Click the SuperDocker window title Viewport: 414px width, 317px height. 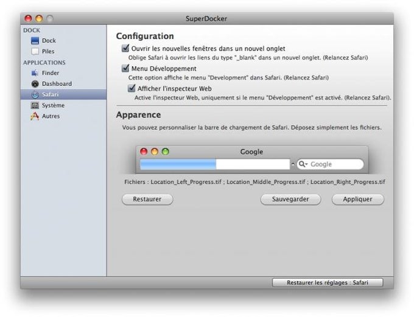pos(206,19)
